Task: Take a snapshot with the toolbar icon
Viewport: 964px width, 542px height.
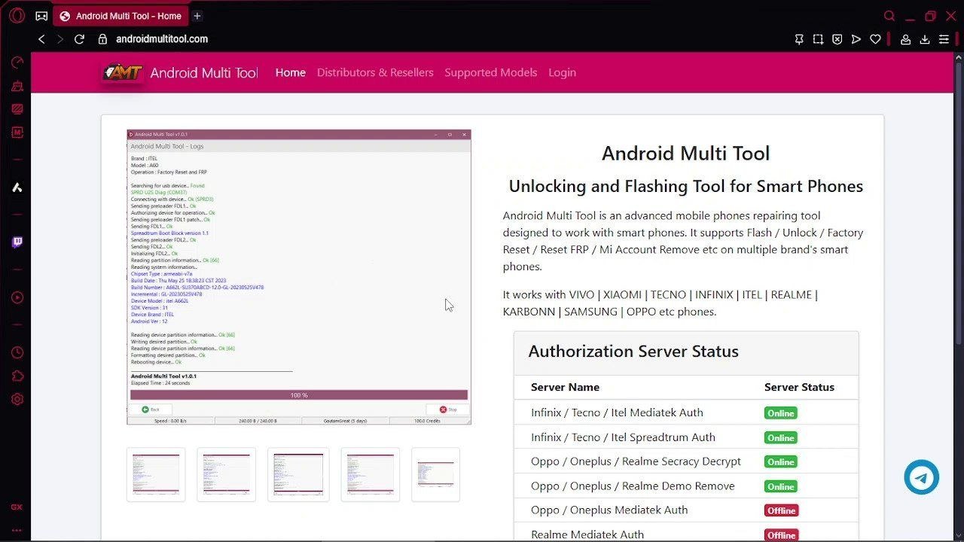Action: (818, 39)
